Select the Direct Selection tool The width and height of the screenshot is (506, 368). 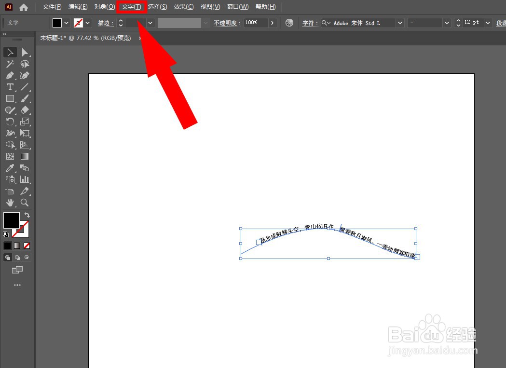[x=25, y=52]
